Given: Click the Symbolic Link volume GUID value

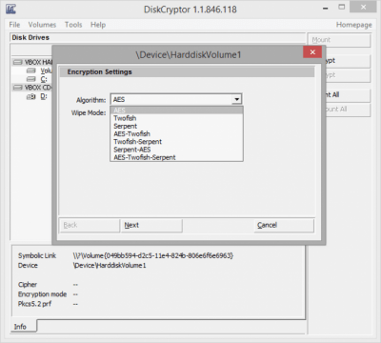Looking at the screenshot, I should click(153, 255).
